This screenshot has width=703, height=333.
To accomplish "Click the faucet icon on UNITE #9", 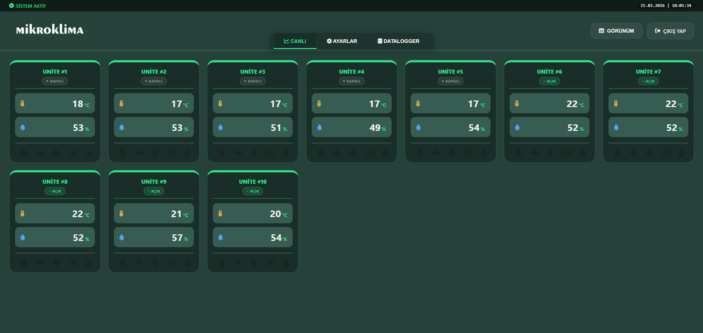I will pos(139,263).
